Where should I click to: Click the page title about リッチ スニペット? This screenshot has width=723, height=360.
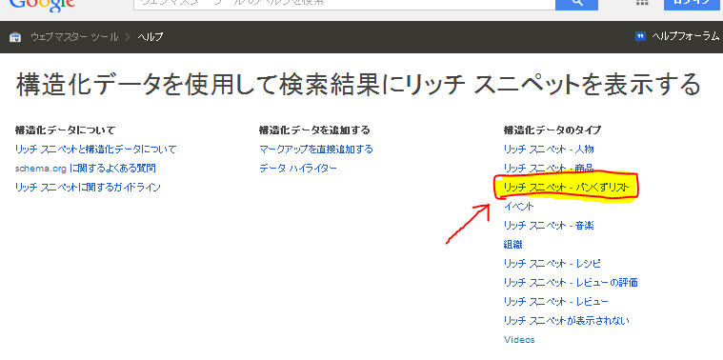click(359, 85)
